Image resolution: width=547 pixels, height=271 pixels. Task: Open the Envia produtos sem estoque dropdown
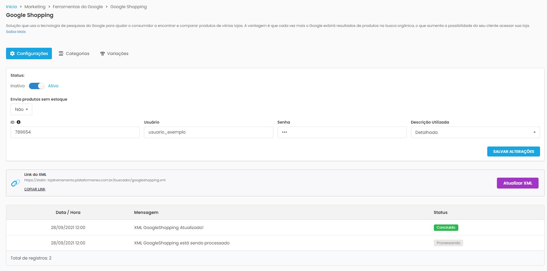[x=21, y=109]
